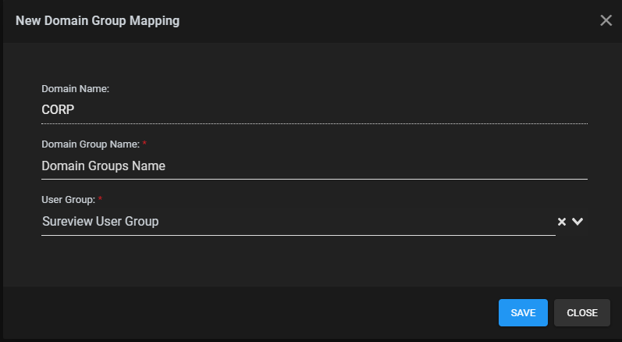Click the underline beneath the User Group selector
The height and width of the screenshot is (342, 622).
point(297,234)
